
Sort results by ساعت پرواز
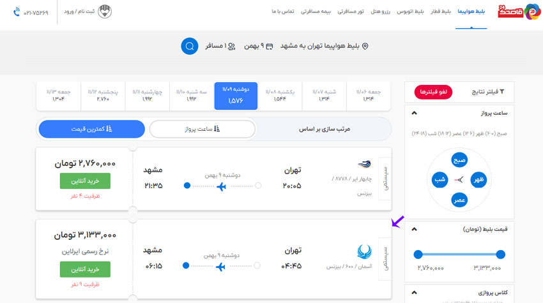coord(203,129)
